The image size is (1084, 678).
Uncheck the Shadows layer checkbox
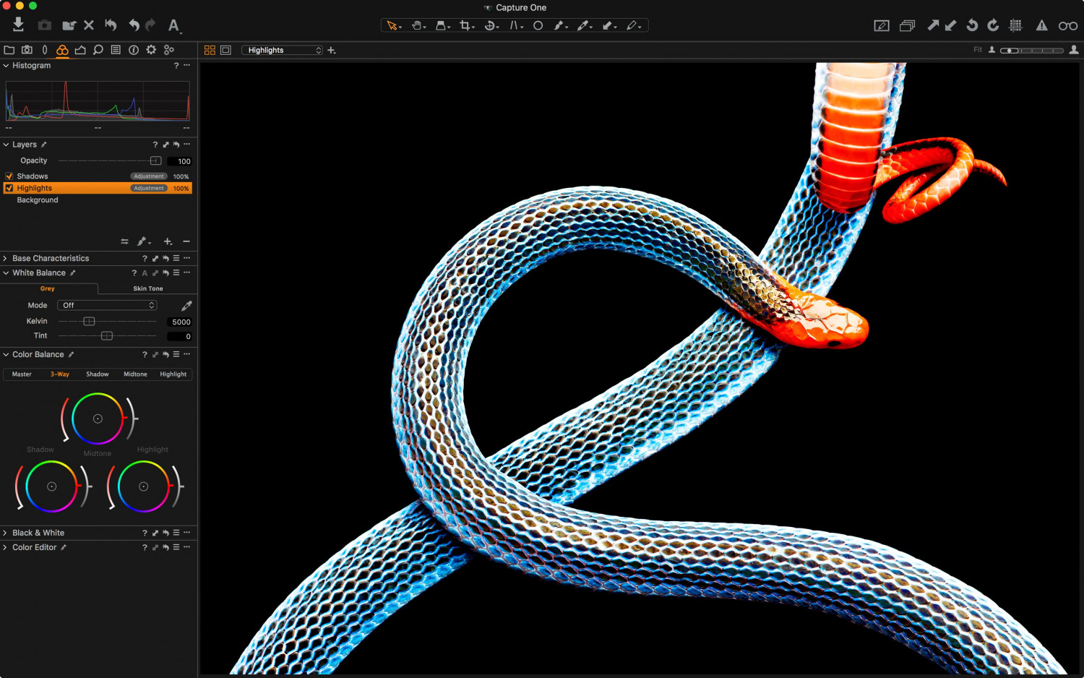pos(9,176)
